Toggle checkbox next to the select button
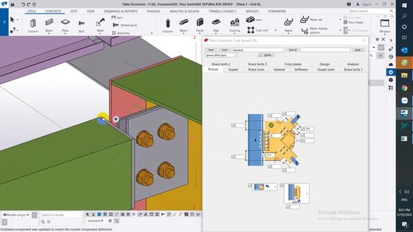The height and width of the screenshot is (232, 413). (x=260, y=55)
